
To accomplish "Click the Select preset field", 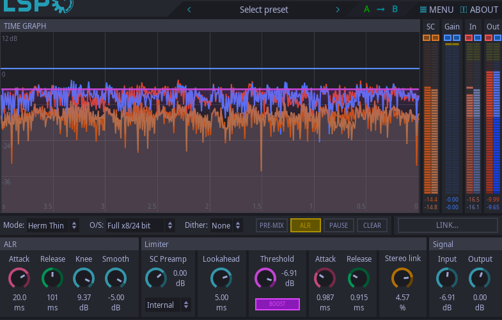I will (263, 10).
